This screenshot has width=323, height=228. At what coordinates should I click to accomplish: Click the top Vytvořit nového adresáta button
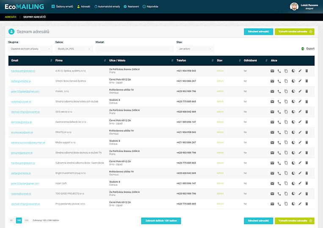(x=295, y=32)
